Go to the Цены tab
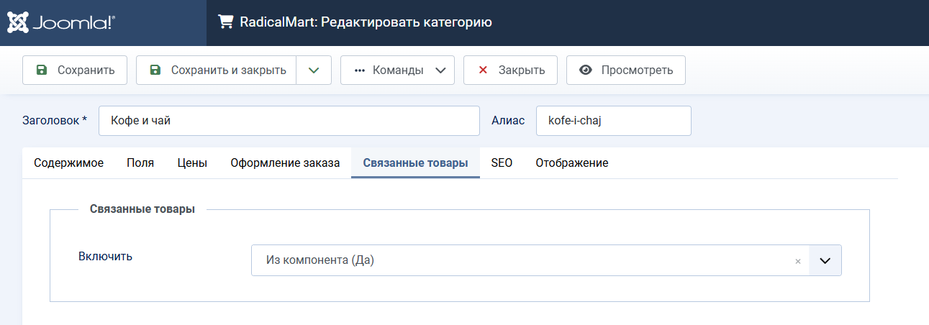The height and width of the screenshot is (325, 929). pyautogui.click(x=192, y=163)
